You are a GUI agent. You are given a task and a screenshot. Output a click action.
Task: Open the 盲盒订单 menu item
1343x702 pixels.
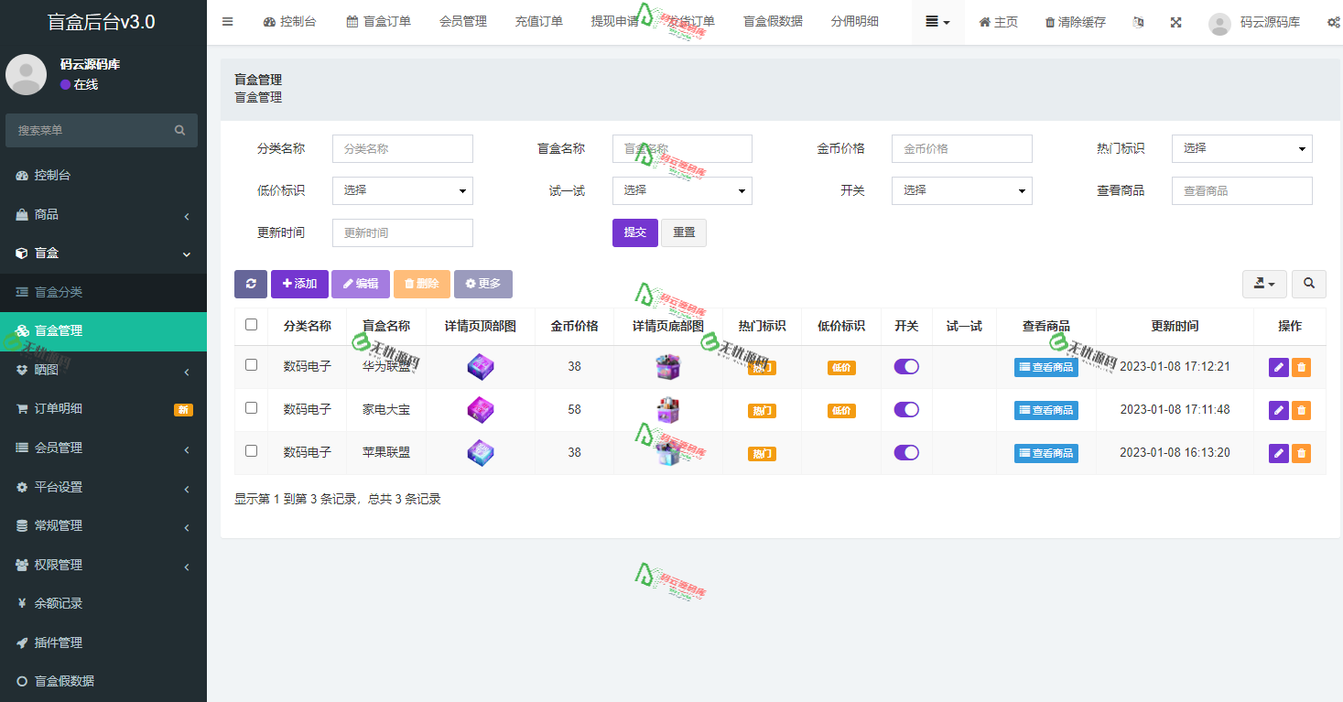tap(378, 21)
